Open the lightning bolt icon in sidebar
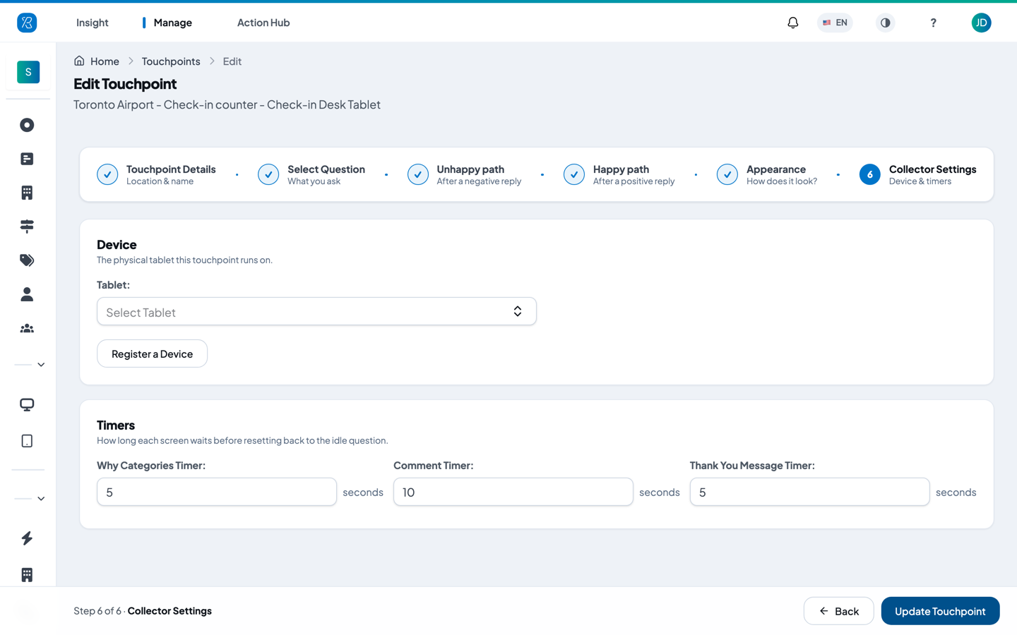 [27, 538]
